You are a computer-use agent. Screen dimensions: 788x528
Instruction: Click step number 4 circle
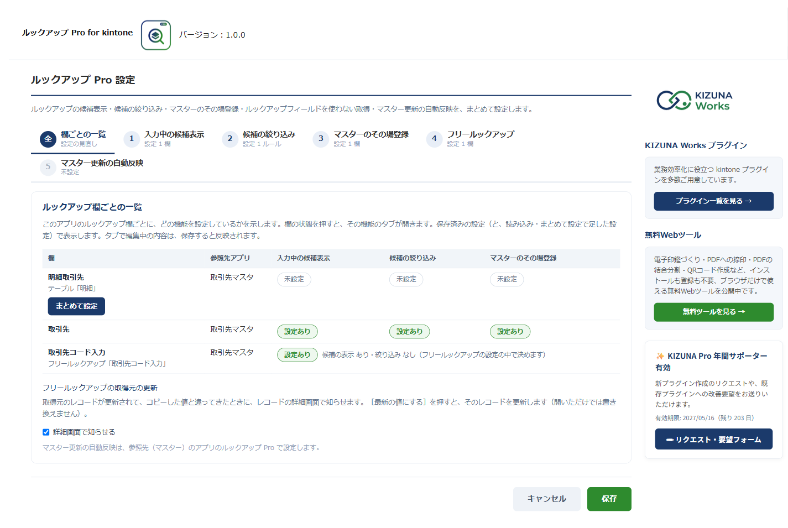tap(434, 139)
